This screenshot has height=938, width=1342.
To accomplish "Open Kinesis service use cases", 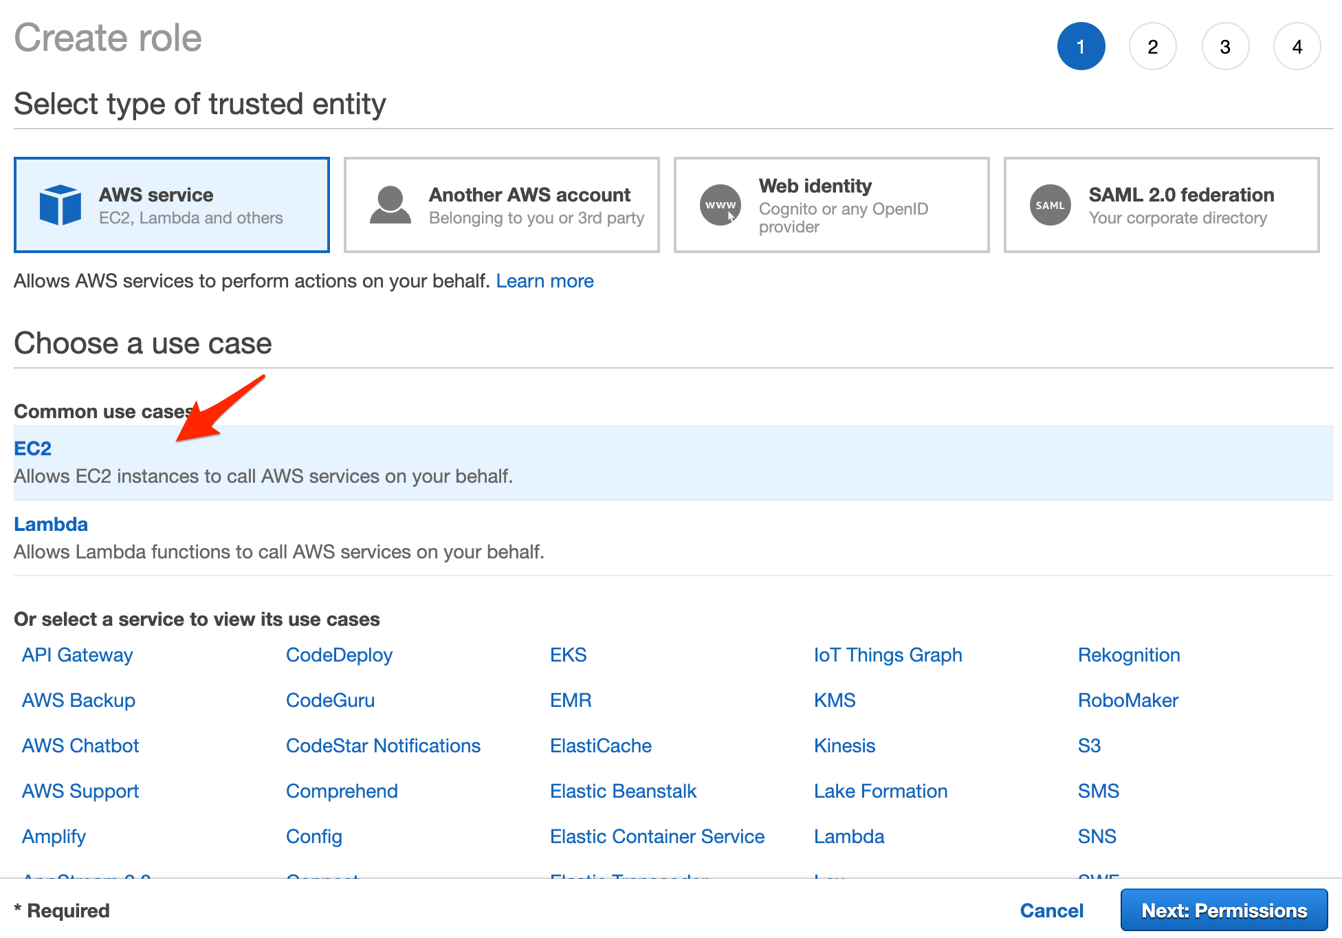I will point(845,745).
